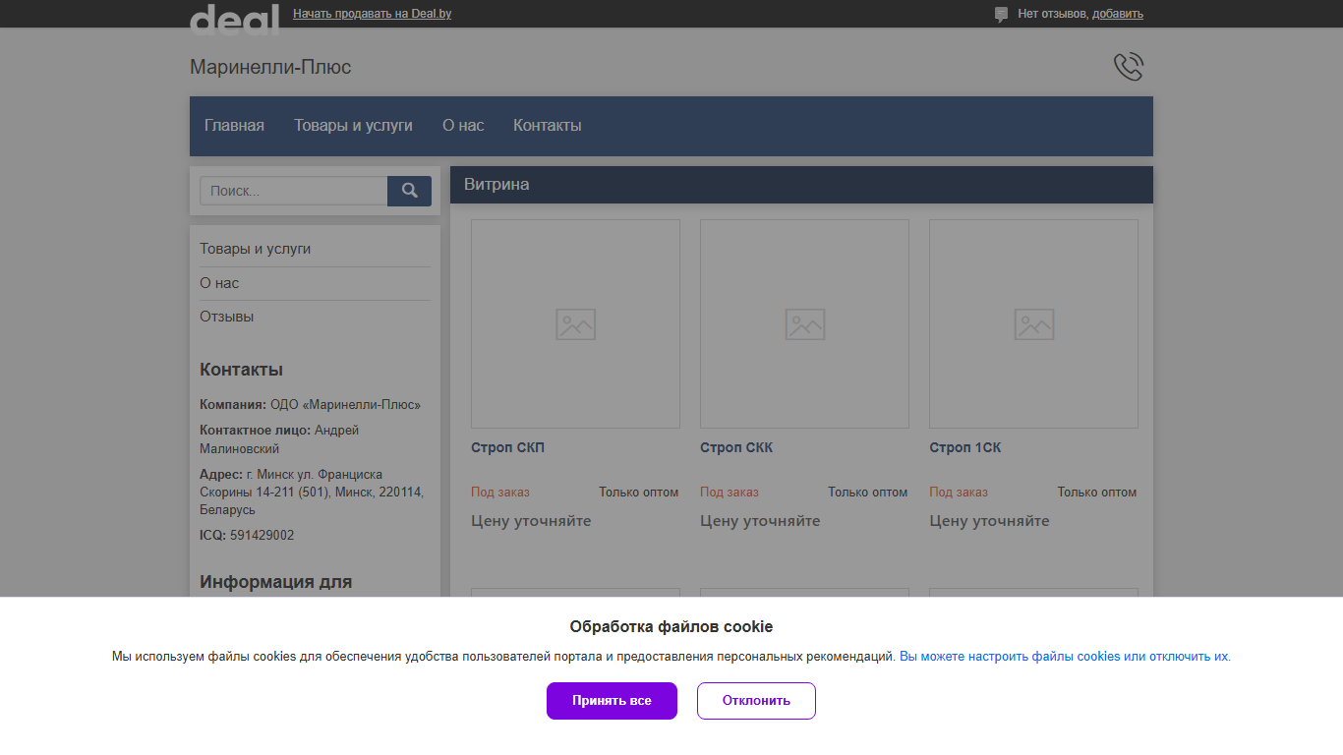This screenshot has width=1343, height=755.
Task: Accept all cookies with Принять все
Action: tap(612, 701)
